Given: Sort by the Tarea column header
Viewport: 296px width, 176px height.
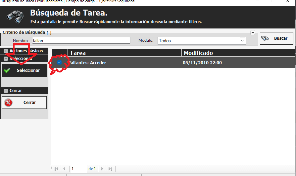Looking at the screenshot, I should (x=124, y=53).
